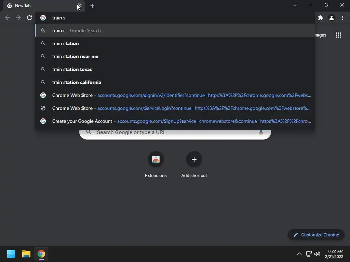Open 'Create your Google Account' suggestion
The width and height of the screenshot is (350, 262).
pyautogui.click(x=175, y=121)
